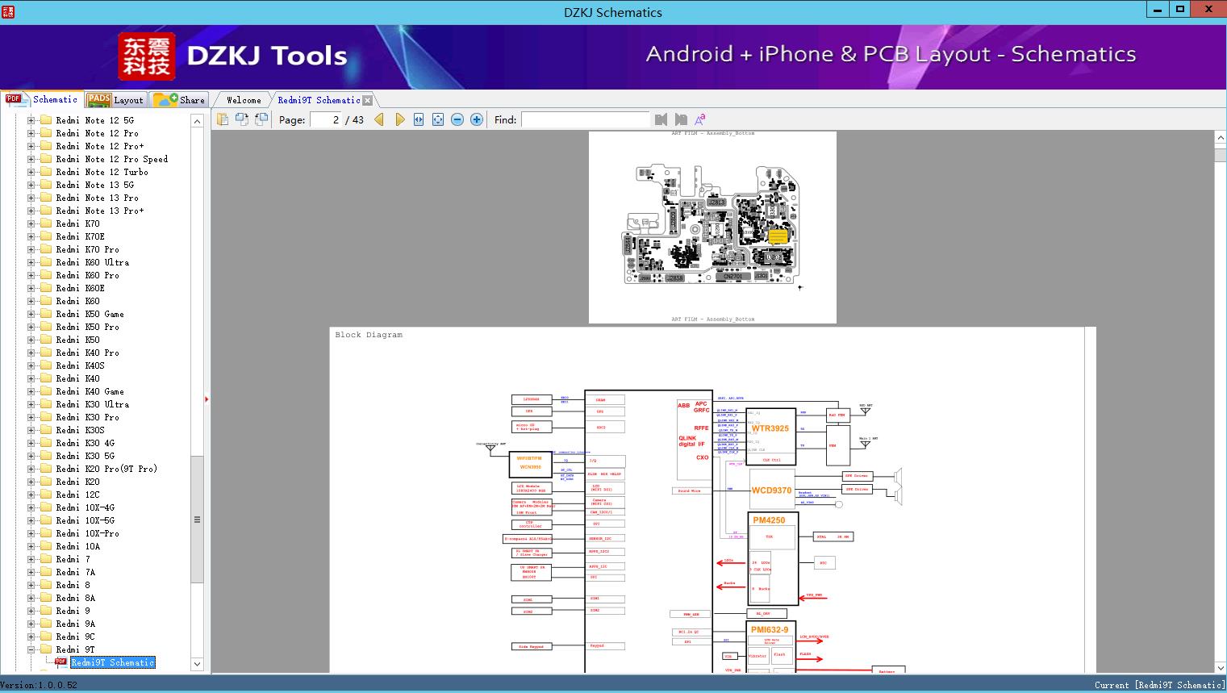Select the Redmi9T Schematic PDF file
The image size is (1227, 693).
click(111, 662)
